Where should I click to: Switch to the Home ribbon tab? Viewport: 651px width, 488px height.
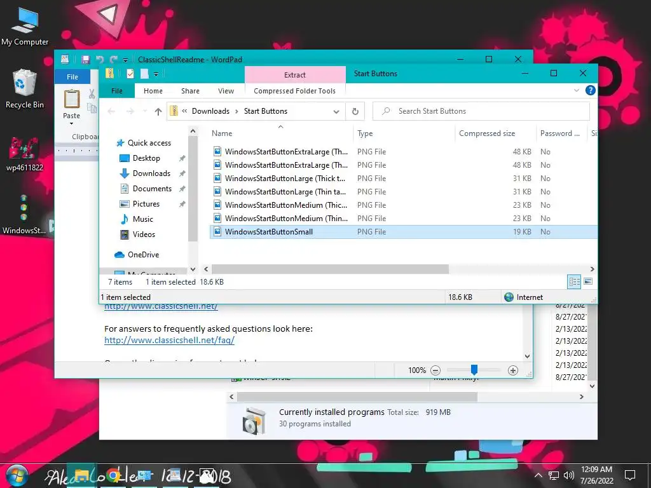click(153, 91)
